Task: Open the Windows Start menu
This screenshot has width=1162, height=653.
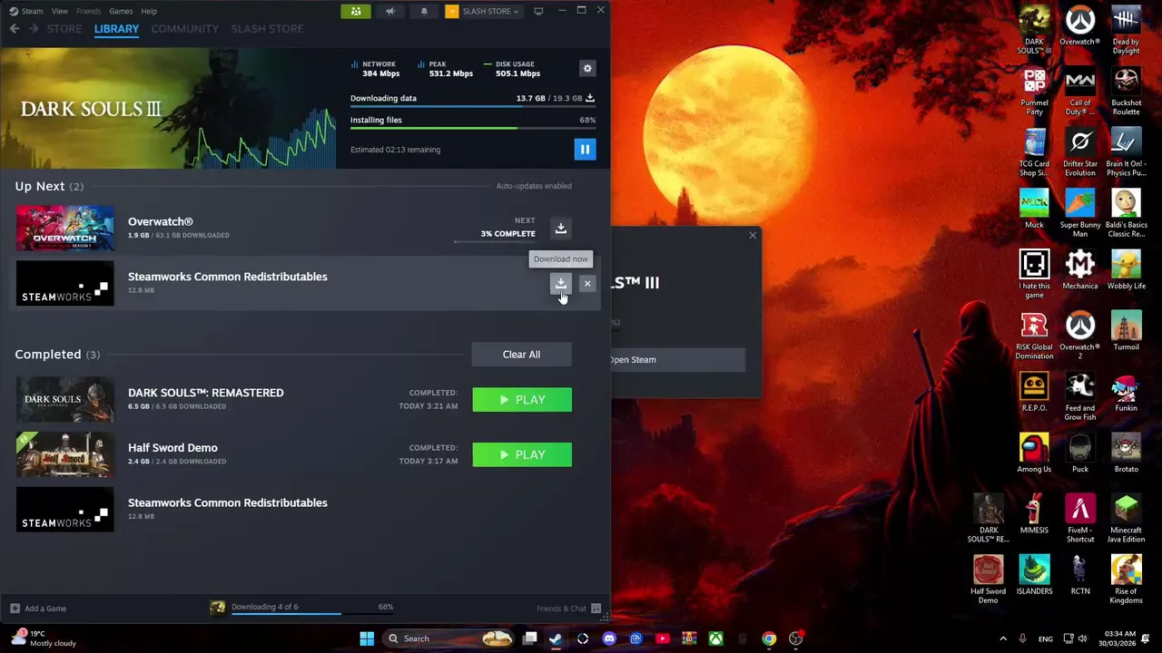Action: [367, 638]
